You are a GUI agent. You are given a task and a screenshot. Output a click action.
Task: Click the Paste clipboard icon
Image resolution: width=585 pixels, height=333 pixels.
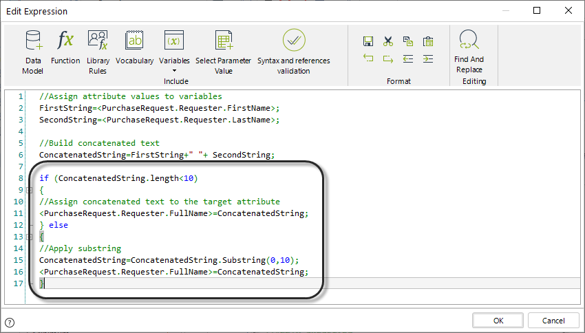tap(428, 41)
